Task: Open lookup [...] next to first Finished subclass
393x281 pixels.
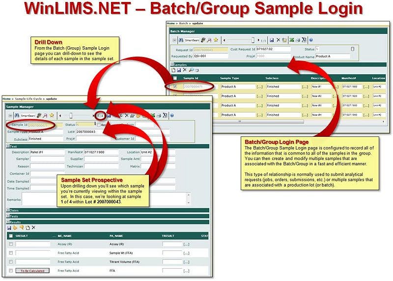Action: (x=305, y=87)
